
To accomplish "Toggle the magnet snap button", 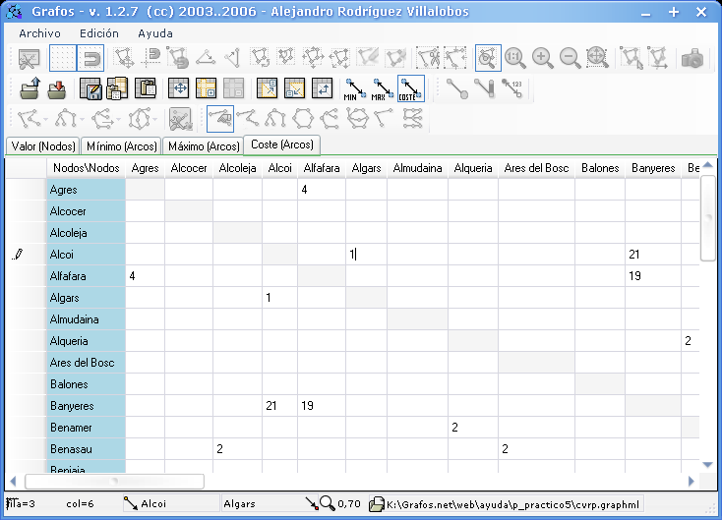I will [90, 58].
